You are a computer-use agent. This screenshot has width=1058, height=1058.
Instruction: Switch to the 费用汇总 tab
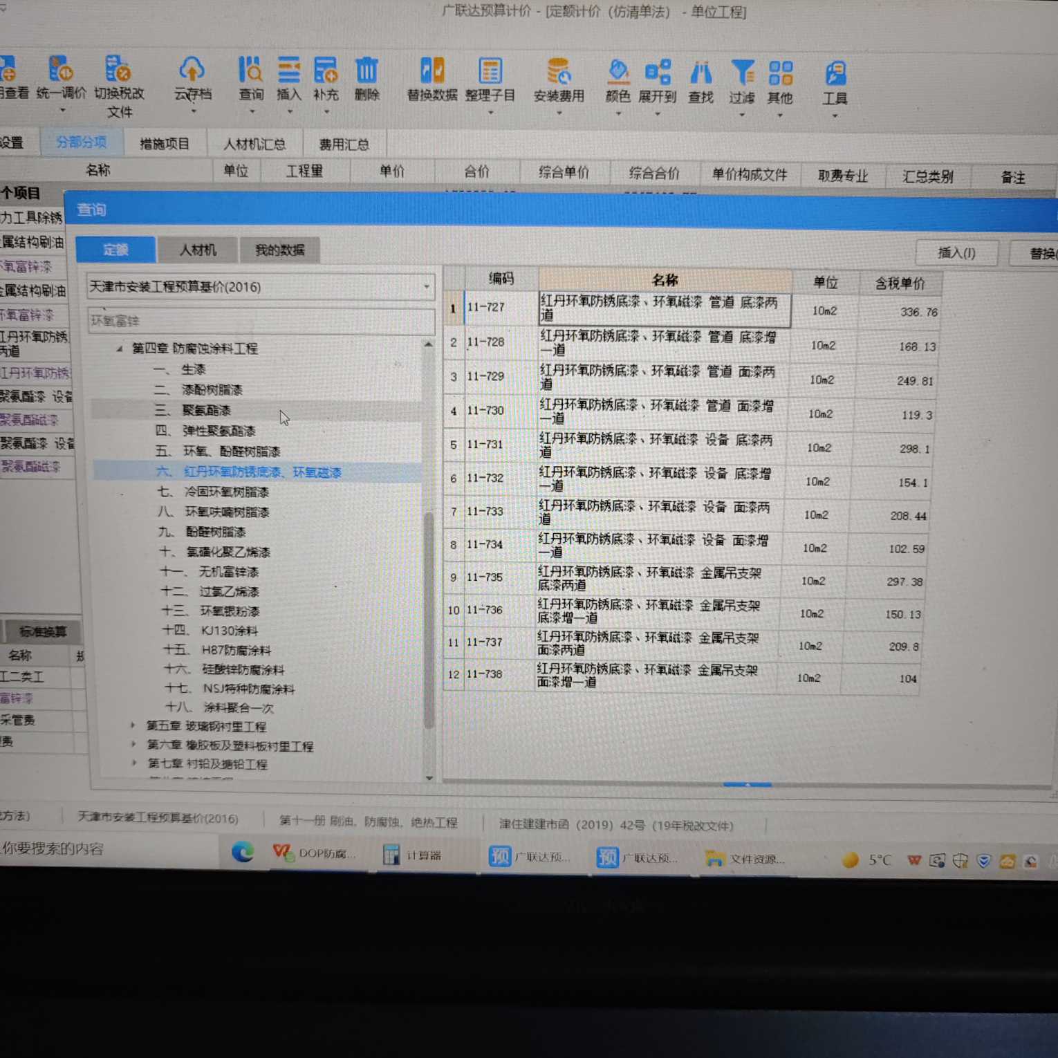point(344,145)
